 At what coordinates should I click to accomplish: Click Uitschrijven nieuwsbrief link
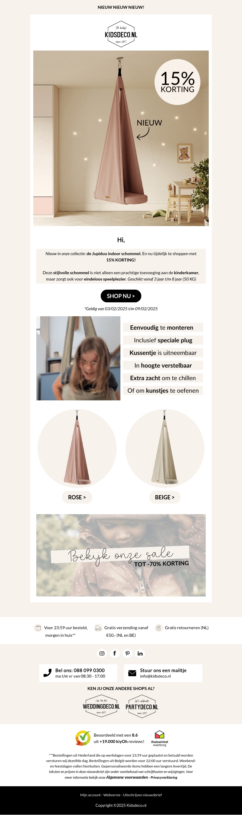142,795
